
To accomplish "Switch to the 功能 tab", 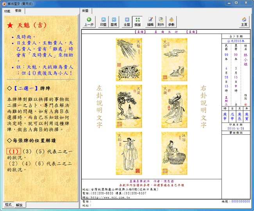I will [7, 11].
